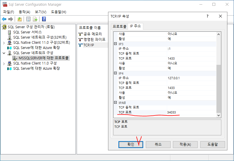Click the SQL Native Client 11.0 구성(32비트) icon
Screen dimensions: 234x161
click(x=10, y=43)
